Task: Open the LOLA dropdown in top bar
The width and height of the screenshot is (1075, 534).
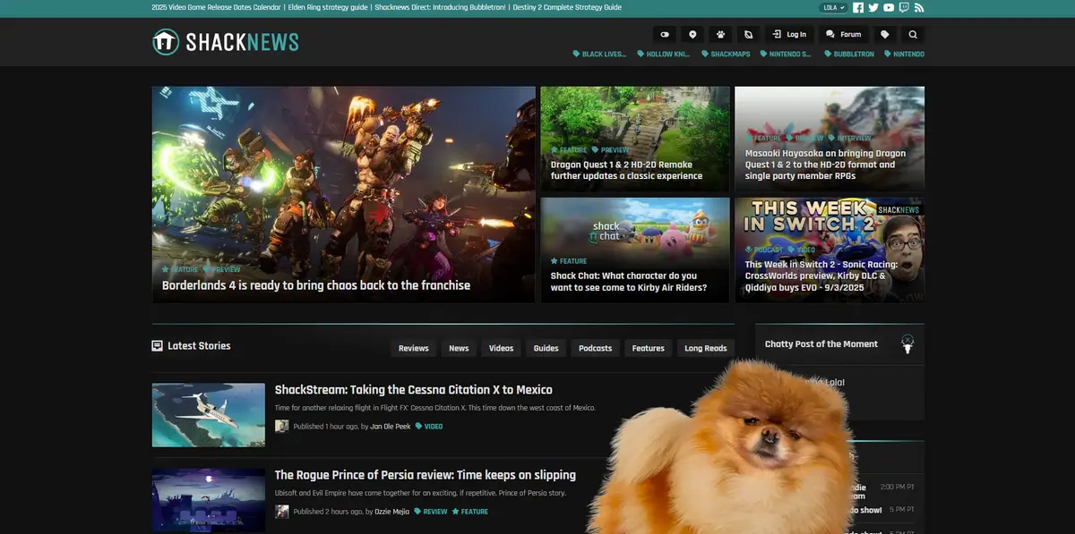Action: pos(832,7)
